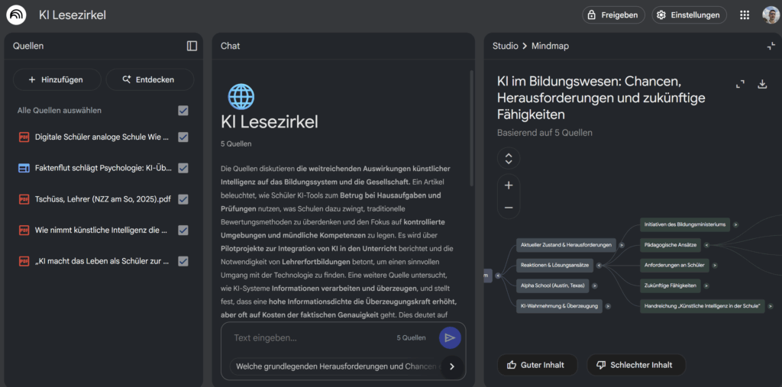Expand or collapse all mindmap nodes

tap(509, 159)
